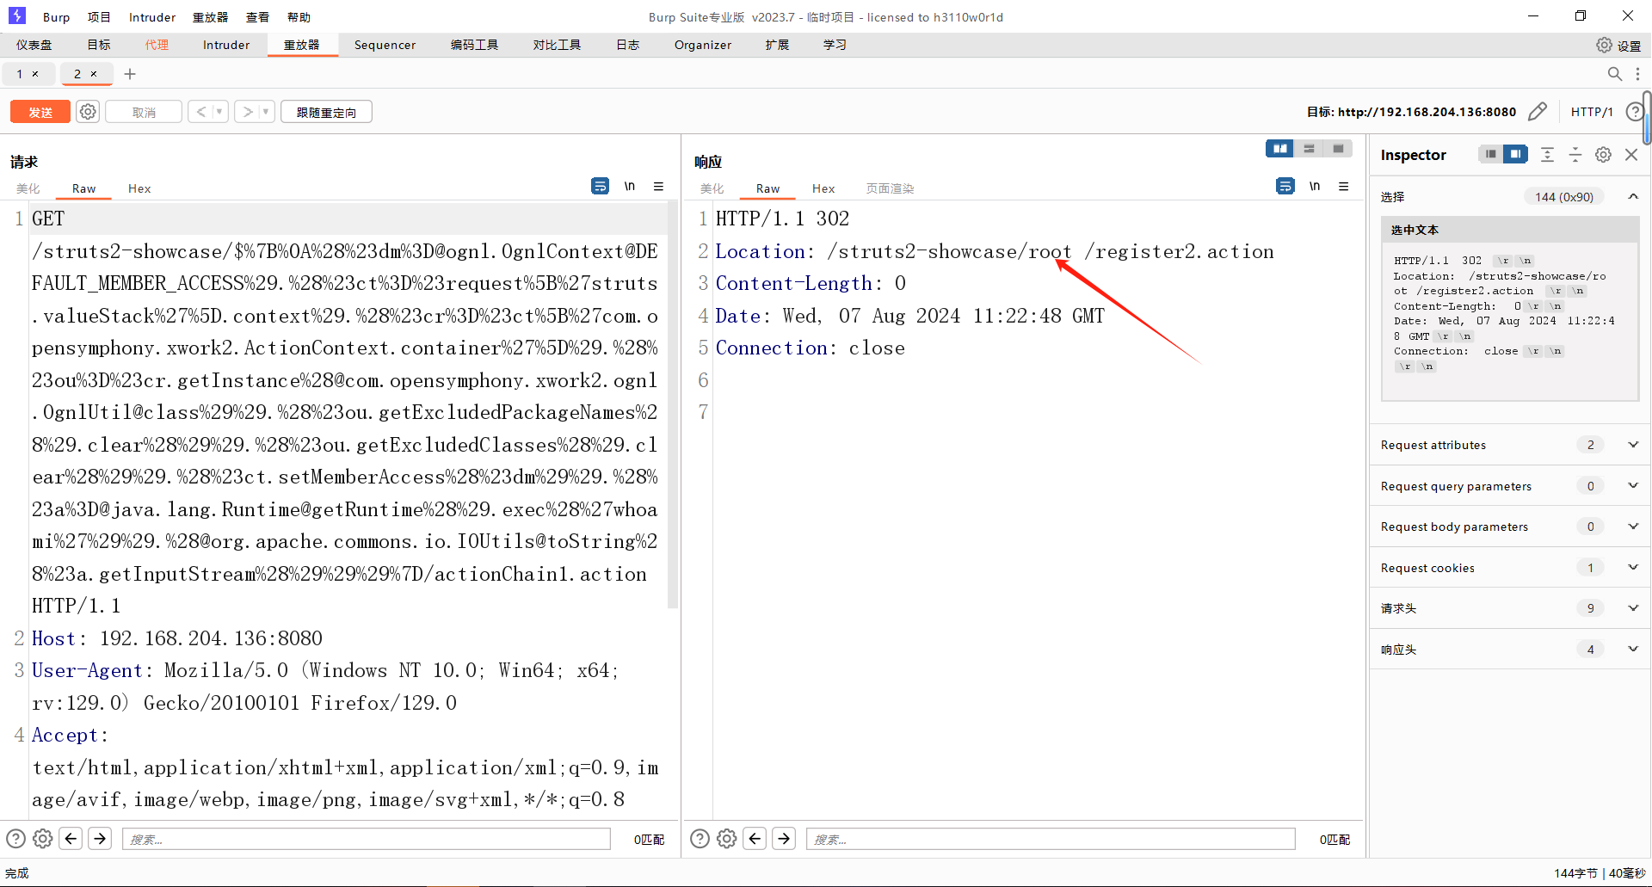The image size is (1652, 887).
Task: Toggle request pane word-wrap icon
Action: [x=601, y=186]
